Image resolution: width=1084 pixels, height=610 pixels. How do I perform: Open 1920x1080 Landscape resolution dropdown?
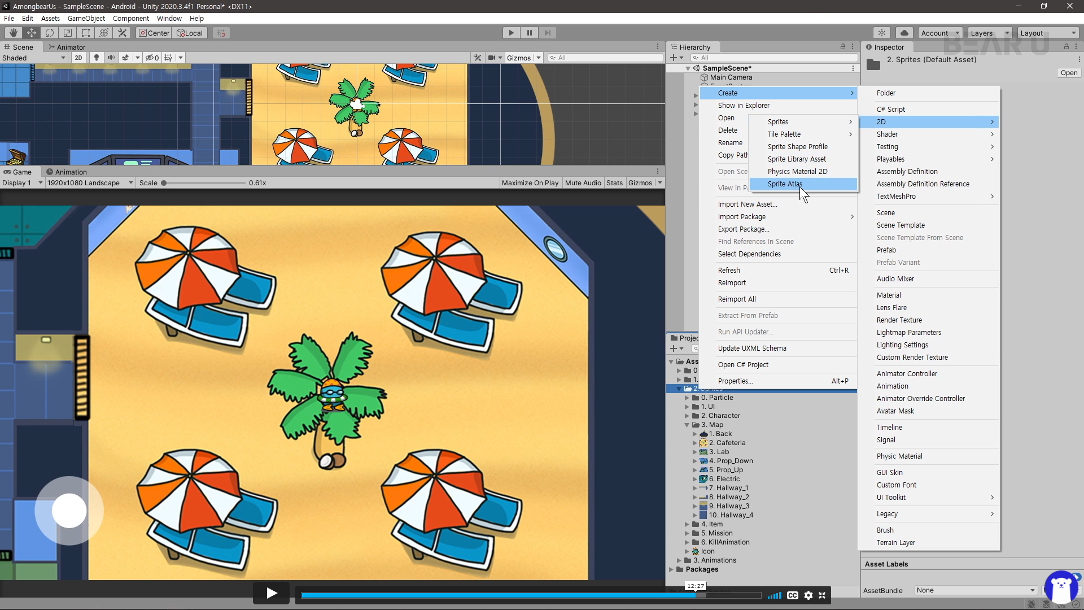[x=90, y=182]
